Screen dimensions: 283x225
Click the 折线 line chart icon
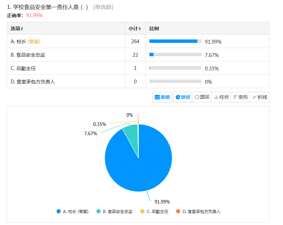point(254,97)
